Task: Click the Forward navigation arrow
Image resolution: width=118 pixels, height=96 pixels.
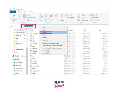Action: [x=15, y=26]
